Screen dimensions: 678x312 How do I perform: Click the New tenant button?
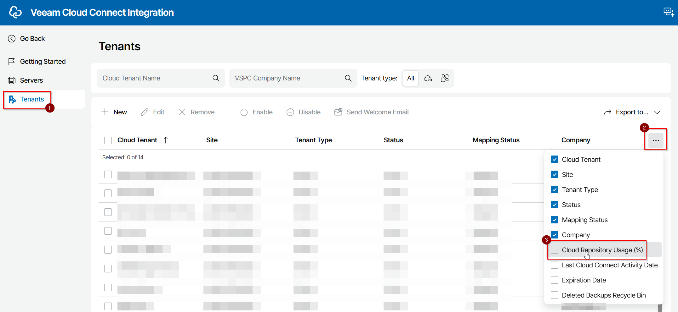(x=114, y=112)
